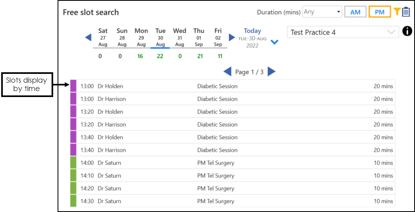This screenshot has height=212, width=415.
Task: Expand the Test Practice 4 dropdown
Action: (x=343, y=32)
